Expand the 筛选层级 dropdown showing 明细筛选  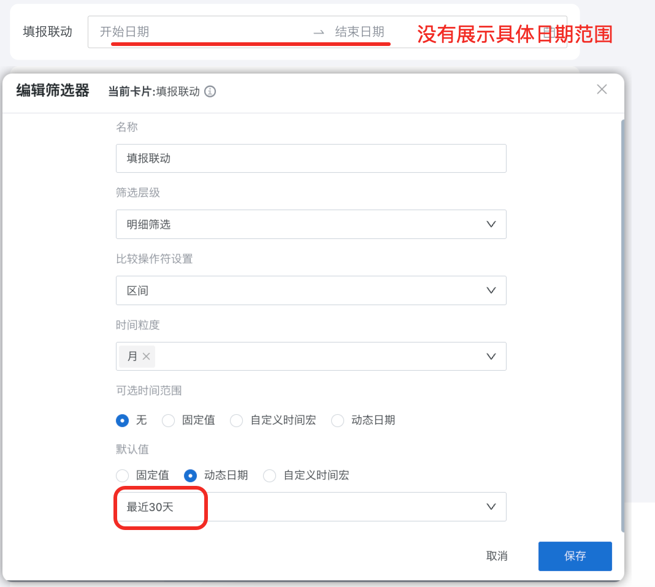coord(491,224)
